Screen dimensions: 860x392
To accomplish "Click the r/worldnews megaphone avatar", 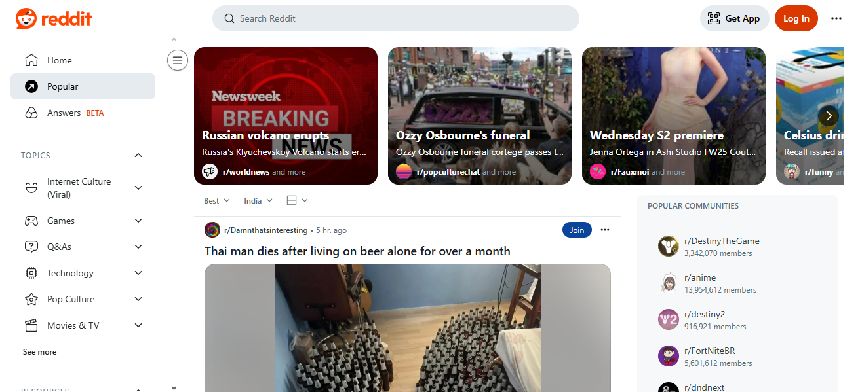I will point(210,171).
